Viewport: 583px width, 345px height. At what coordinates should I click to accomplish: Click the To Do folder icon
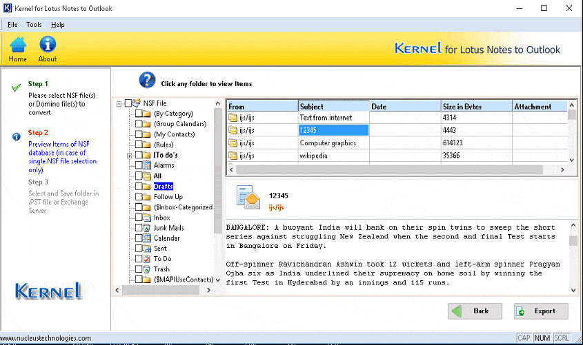coord(147,259)
